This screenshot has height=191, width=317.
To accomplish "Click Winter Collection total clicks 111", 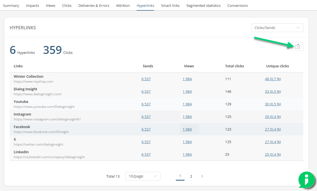I will (x=228, y=79).
